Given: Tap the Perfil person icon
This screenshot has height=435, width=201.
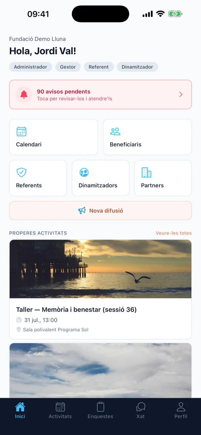Looking at the screenshot, I should click(x=181, y=407).
